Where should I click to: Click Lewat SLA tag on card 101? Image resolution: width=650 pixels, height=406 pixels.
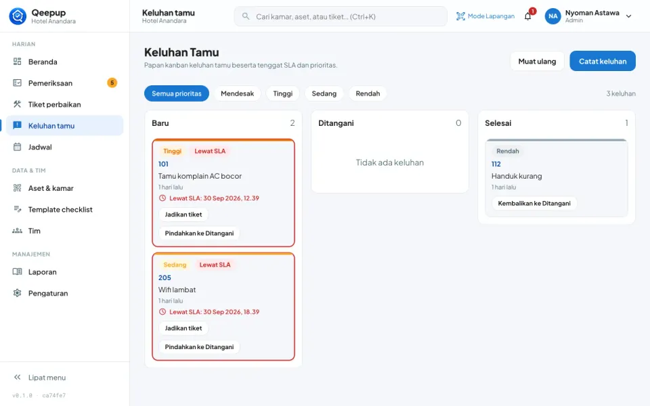point(210,151)
